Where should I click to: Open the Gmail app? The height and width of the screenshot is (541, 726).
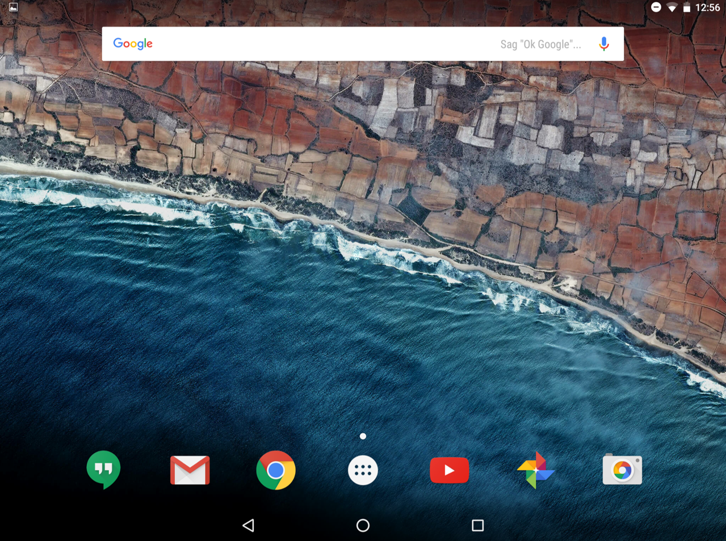click(190, 470)
